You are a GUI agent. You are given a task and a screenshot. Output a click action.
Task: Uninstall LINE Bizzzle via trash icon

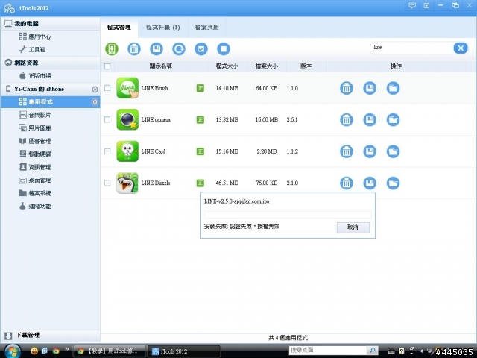tap(347, 183)
